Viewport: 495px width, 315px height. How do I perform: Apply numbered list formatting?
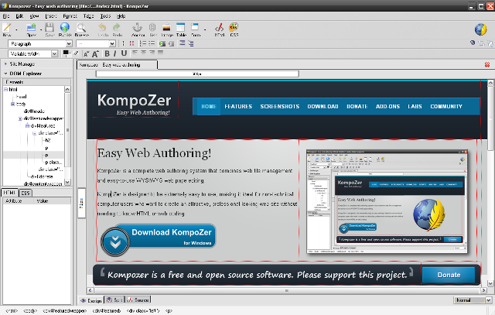(x=143, y=43)
